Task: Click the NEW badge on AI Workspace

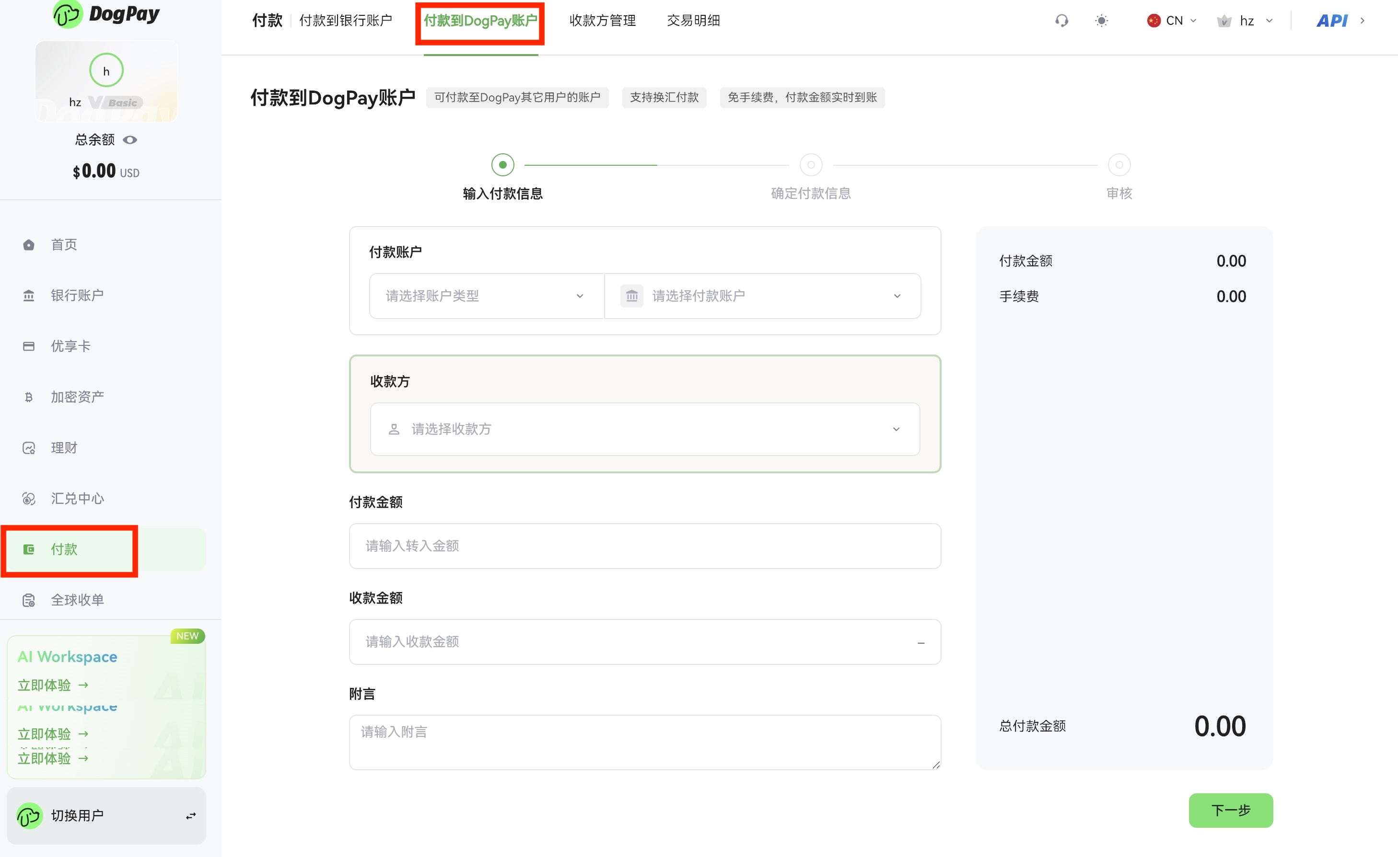Action: click(x=187, y=636)
